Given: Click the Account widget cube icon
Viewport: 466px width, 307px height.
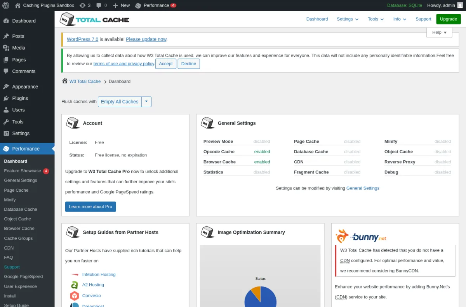Looking at the screenshot, I should click(73, 123).
